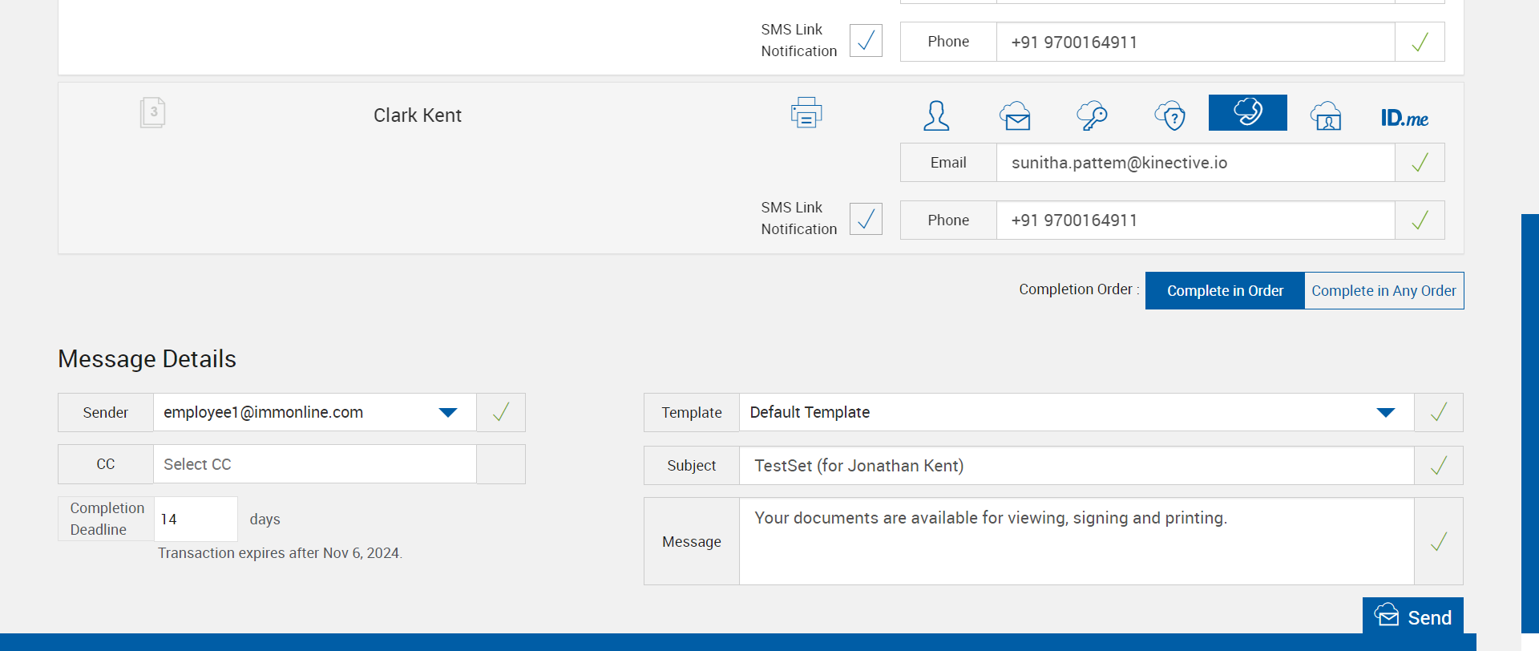Viewport: 1539px width, 651px height.
Task: Select ID.me verification option
Action: [1404, 118]
